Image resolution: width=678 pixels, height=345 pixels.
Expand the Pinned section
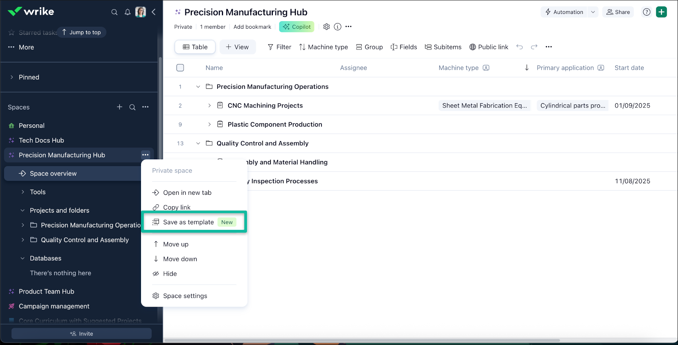point(12,77)
